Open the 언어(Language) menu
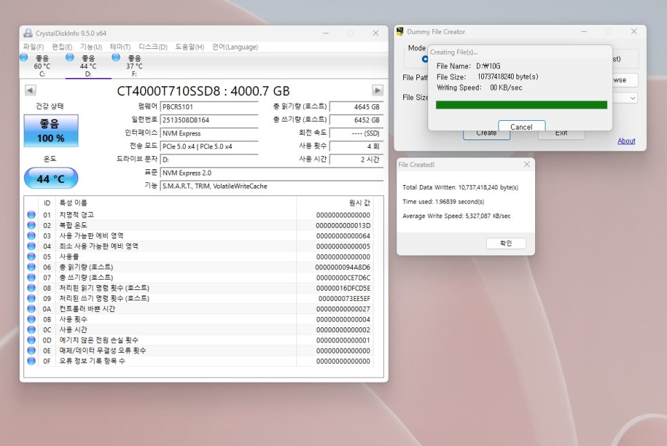667x446 pixels. [235, 47]
